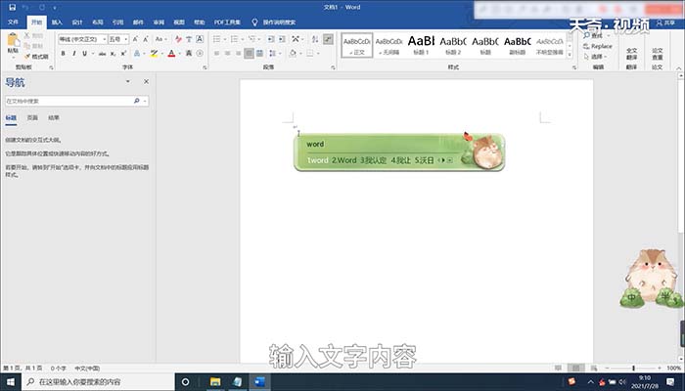Toggle Show/Hide paragraph marks

click(328, 39)
